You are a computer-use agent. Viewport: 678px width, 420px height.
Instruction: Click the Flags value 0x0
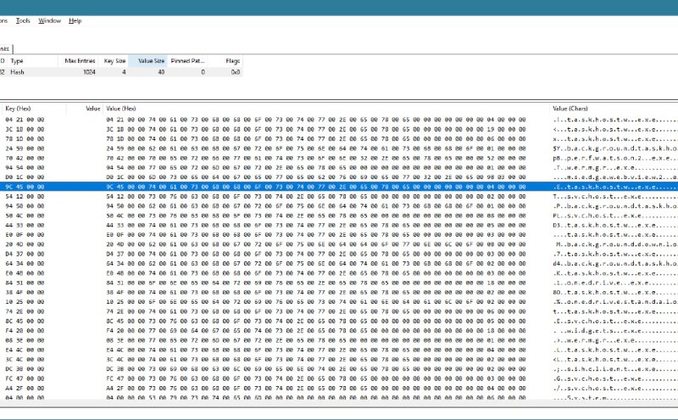[236, 72]
